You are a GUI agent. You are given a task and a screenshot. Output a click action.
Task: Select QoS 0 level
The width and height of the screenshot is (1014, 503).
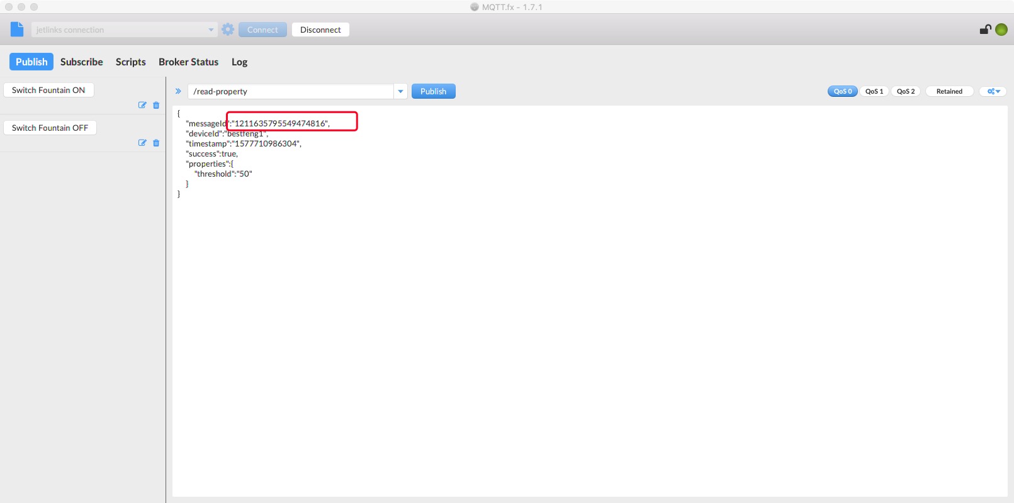842,91
